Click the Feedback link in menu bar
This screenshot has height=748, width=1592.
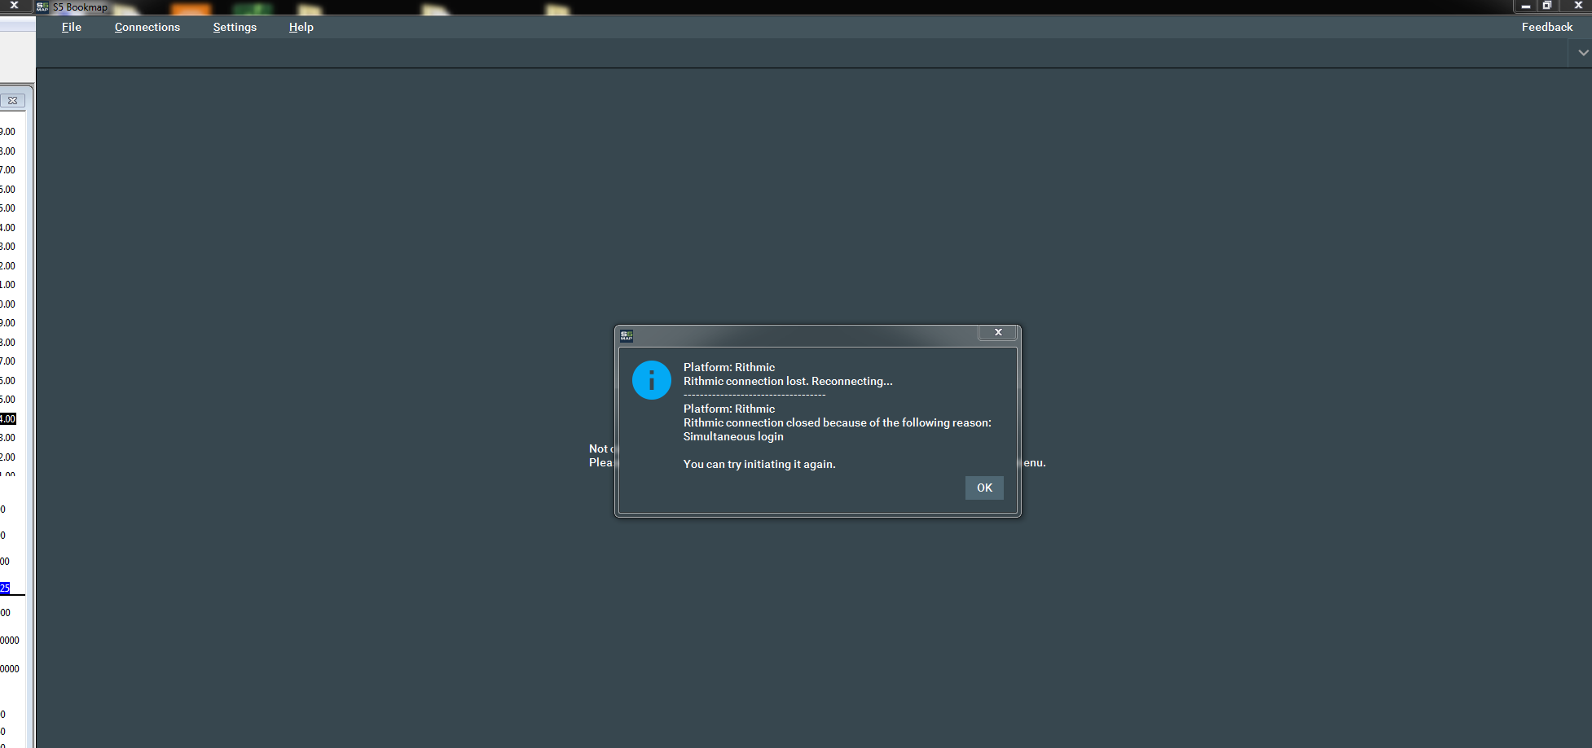click(x=1547, y=27)
